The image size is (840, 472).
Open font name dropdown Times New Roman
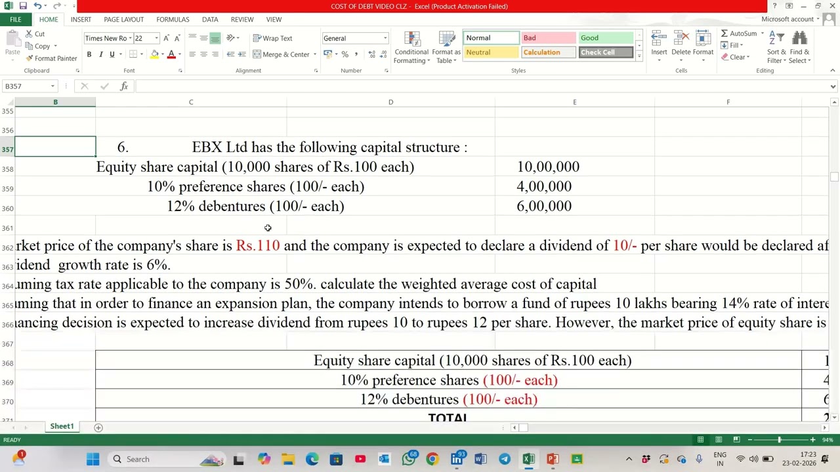tap(130, 38)
